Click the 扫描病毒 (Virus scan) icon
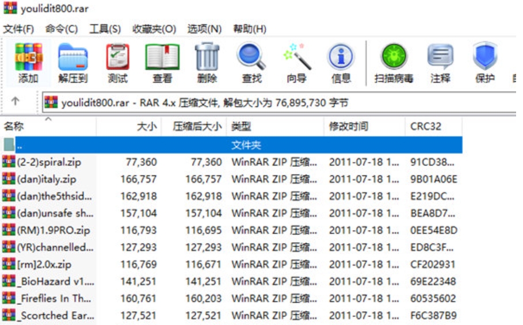 point(394,56)
